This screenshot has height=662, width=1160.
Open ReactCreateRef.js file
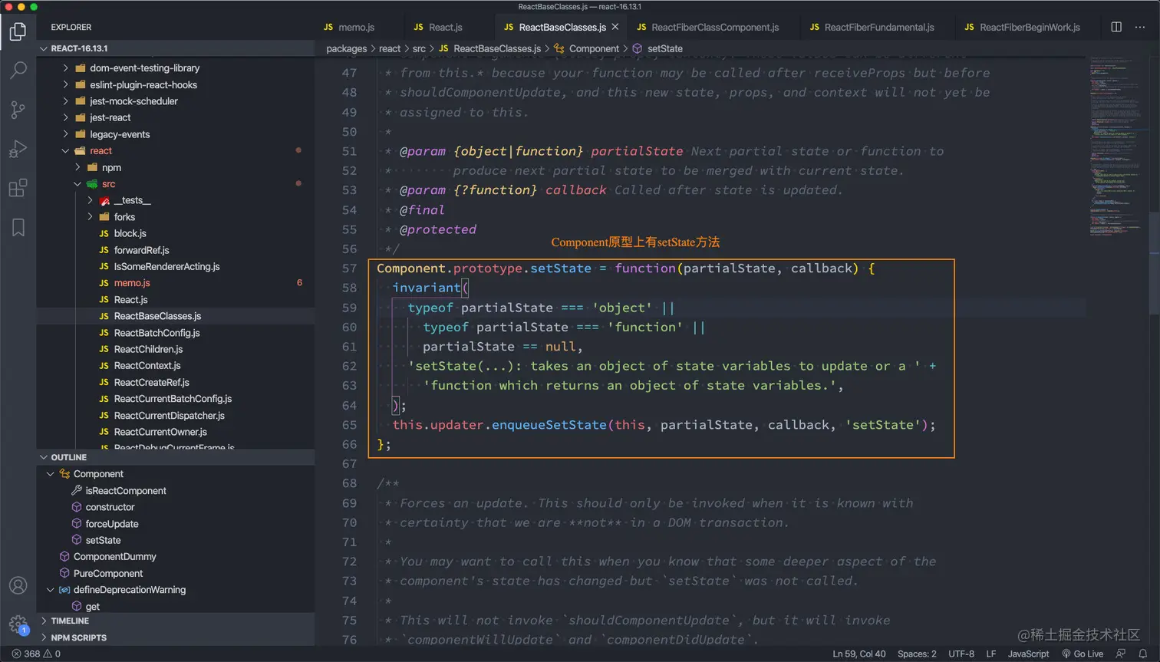point(151,382)
